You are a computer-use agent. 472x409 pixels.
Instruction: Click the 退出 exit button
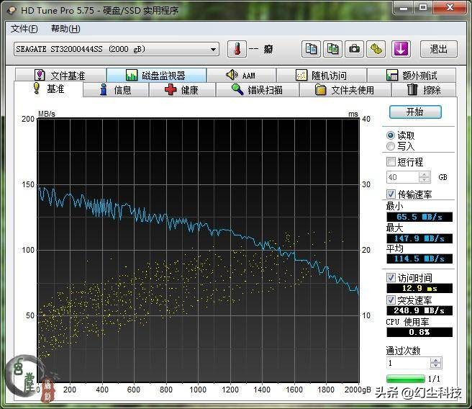coord(438,49)
